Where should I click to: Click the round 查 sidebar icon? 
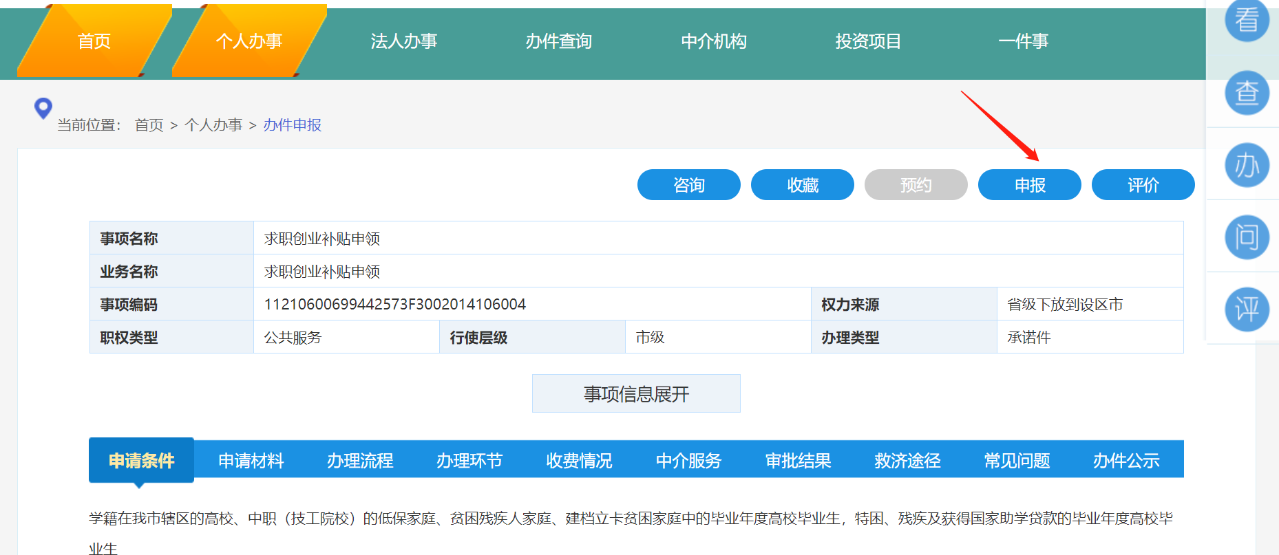point(1247,93)
